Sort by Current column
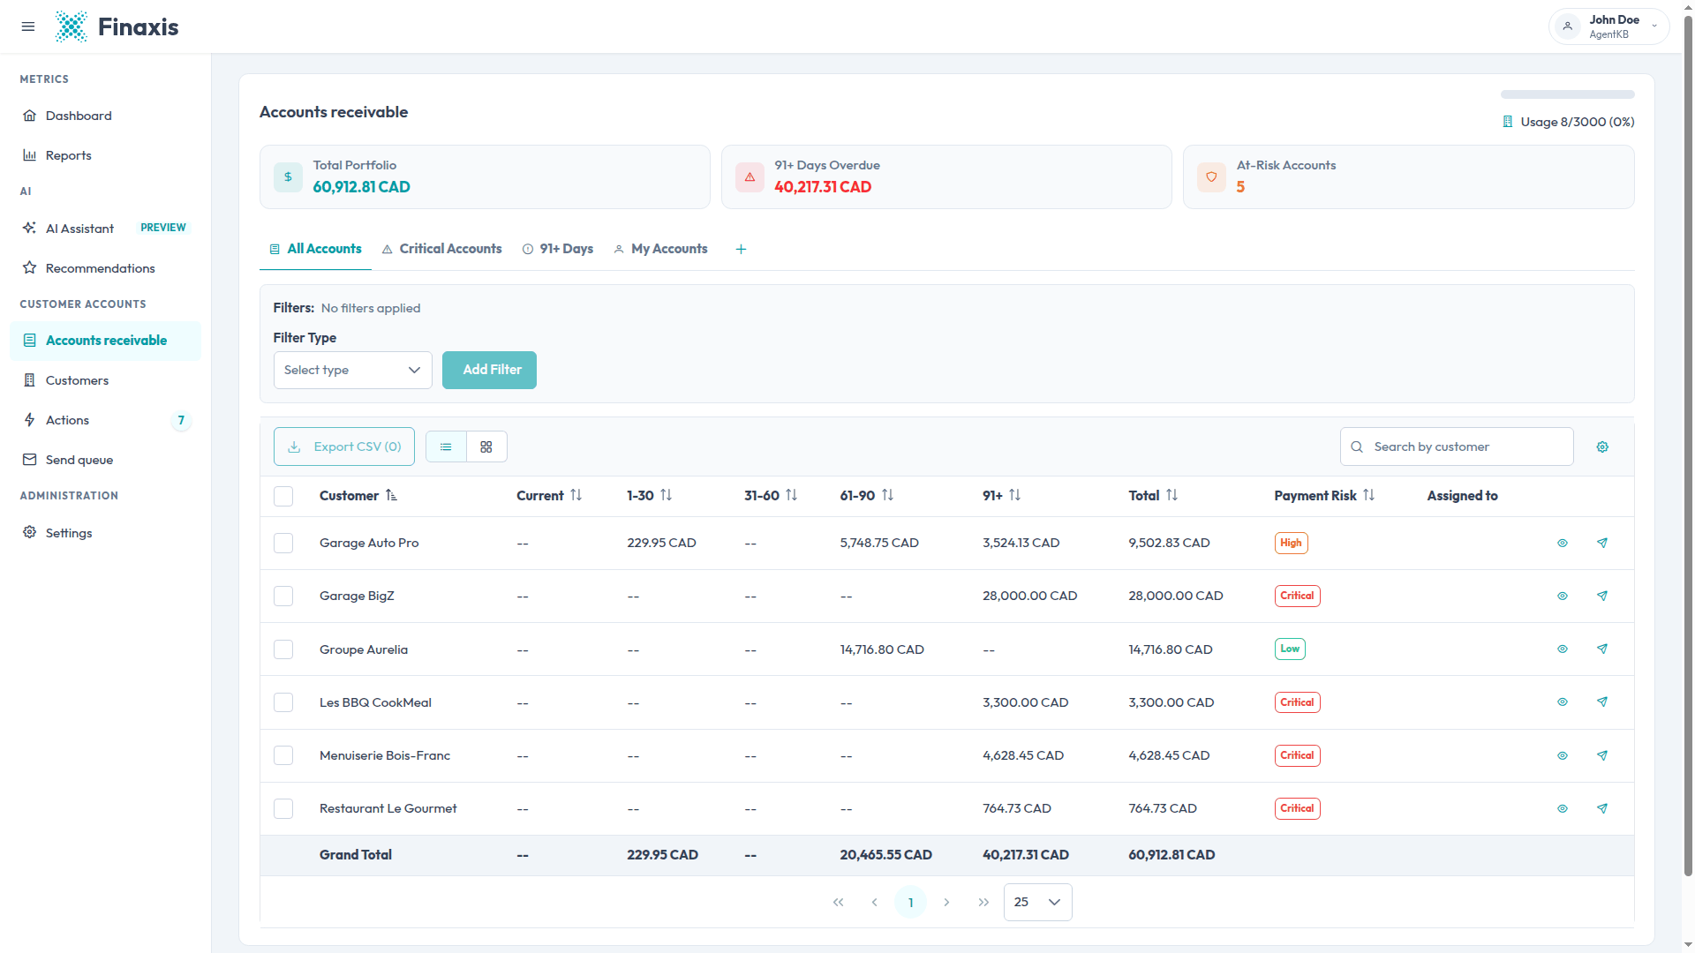1695x953 pixels. pos(549,496)
